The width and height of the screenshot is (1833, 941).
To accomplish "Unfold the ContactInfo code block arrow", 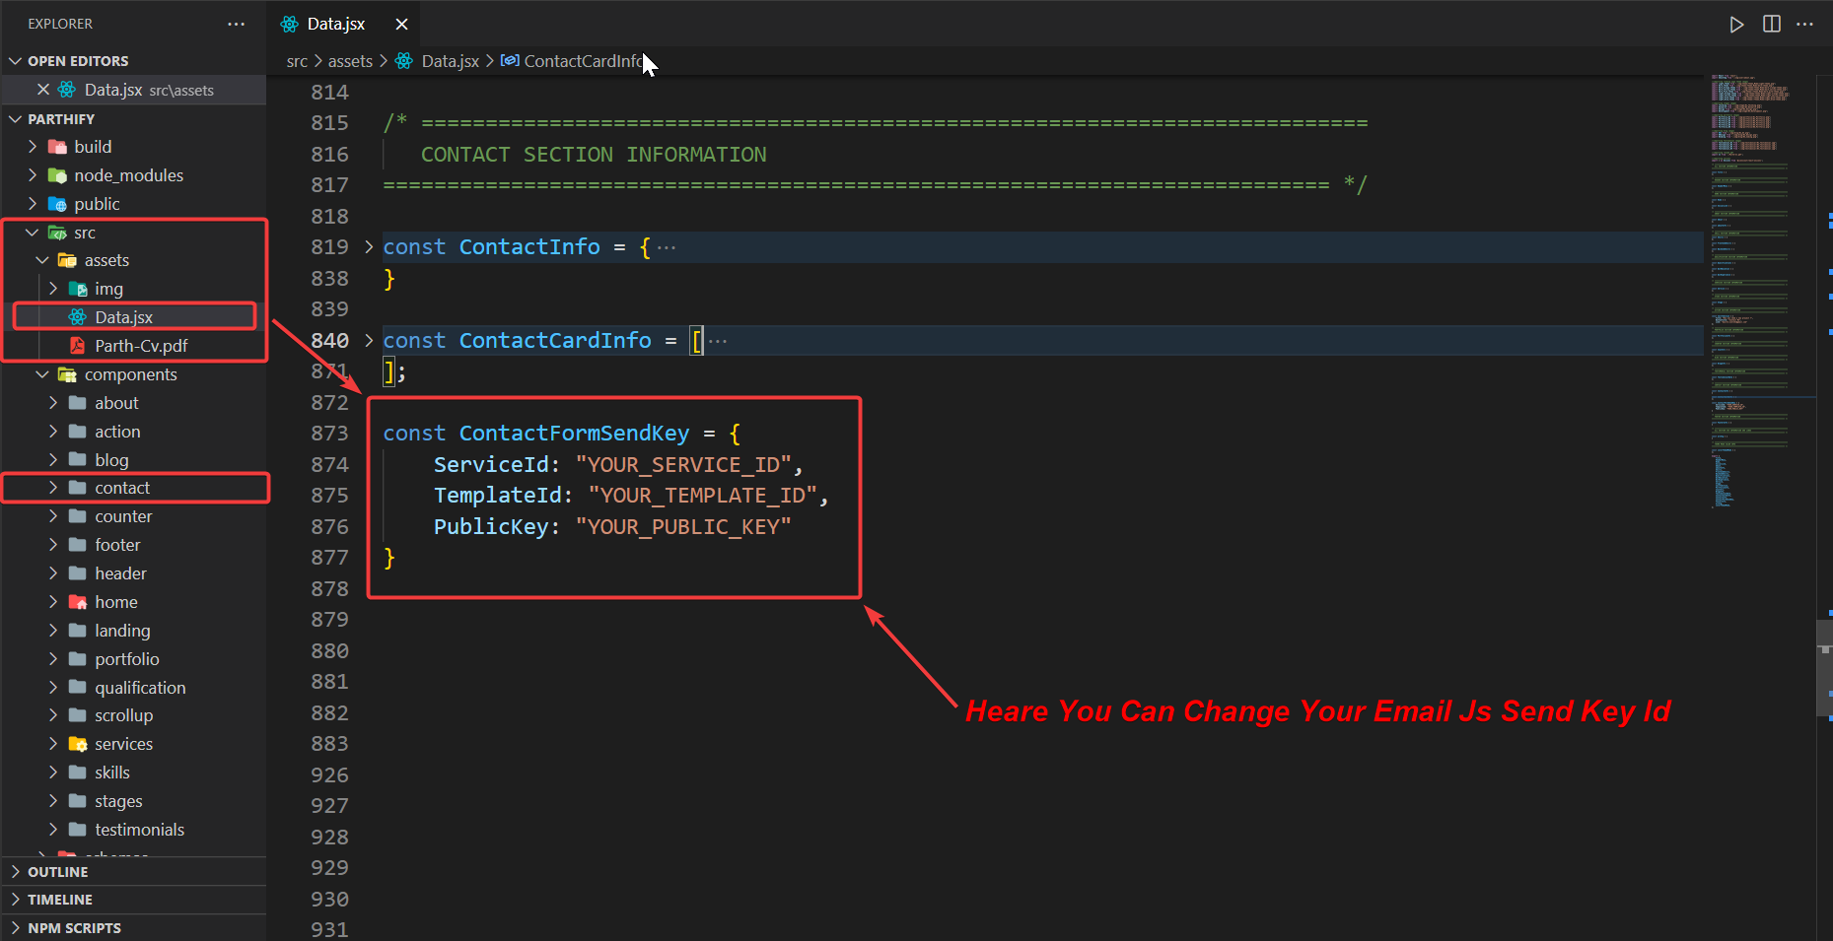I will coord(369,247).
